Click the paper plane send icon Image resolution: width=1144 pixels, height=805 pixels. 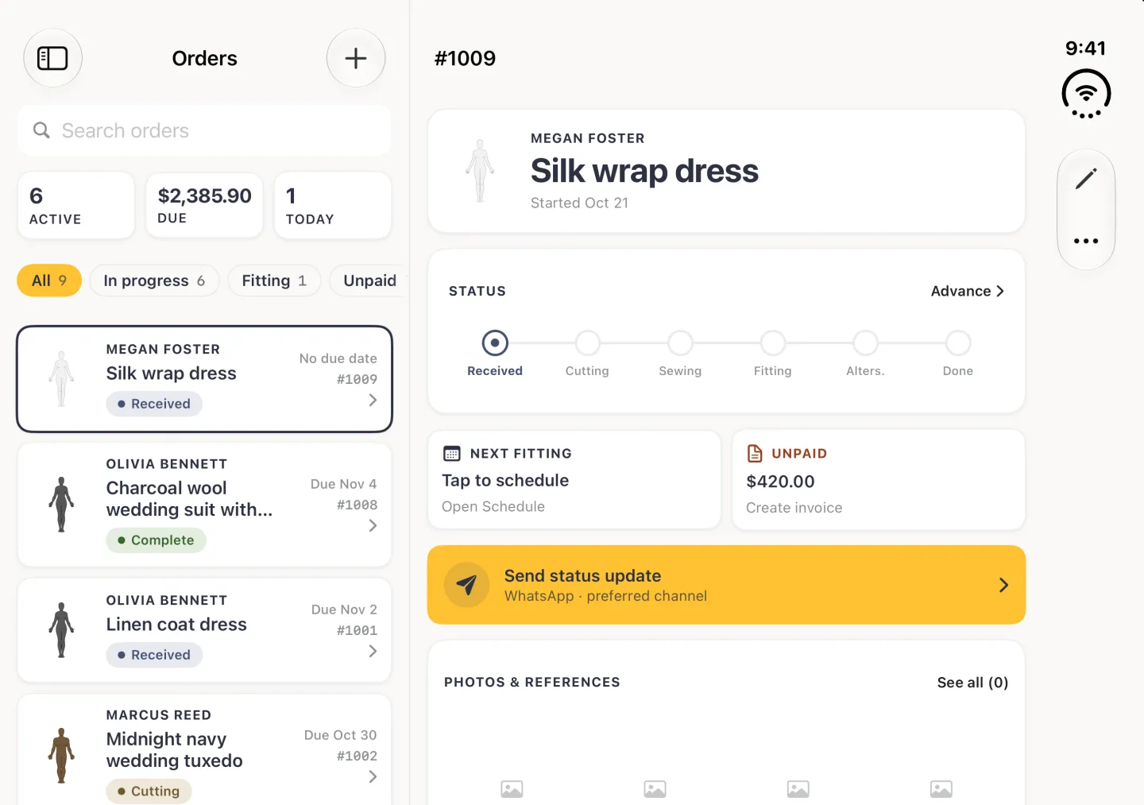[466, 585]
